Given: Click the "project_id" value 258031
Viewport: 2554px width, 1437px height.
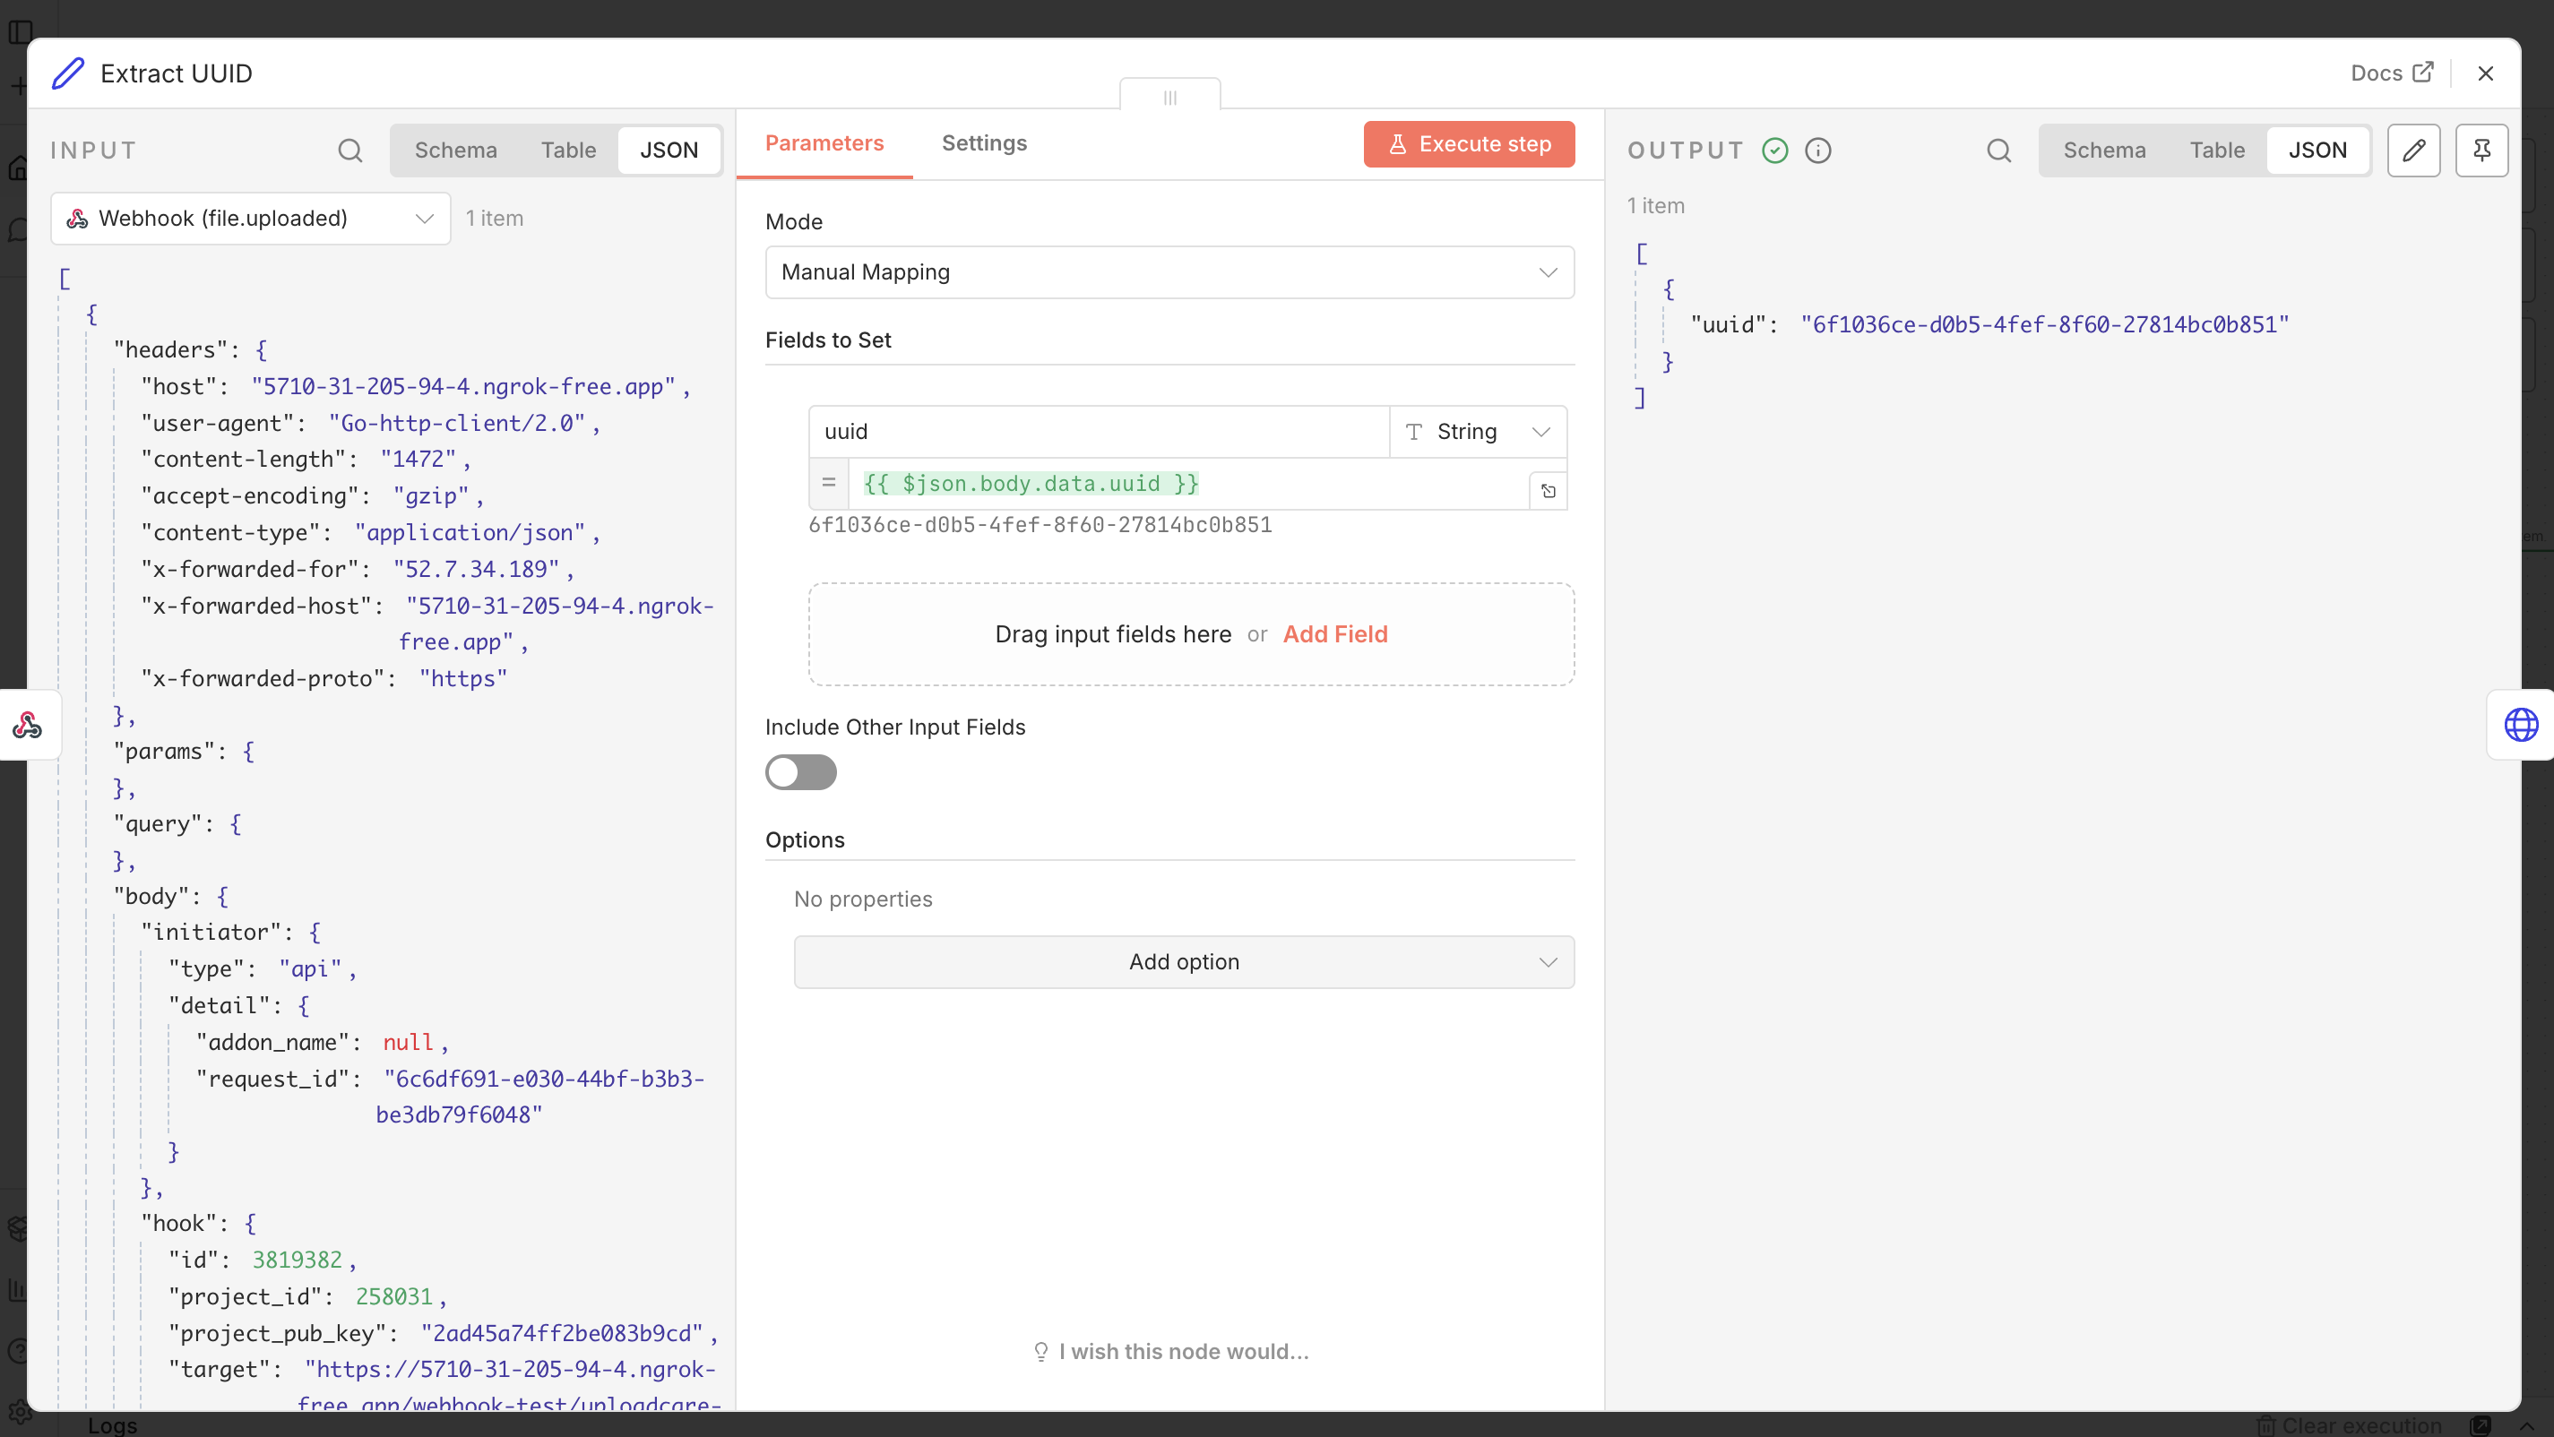Looking at the screenshot, I should (x=393, y=1296).
